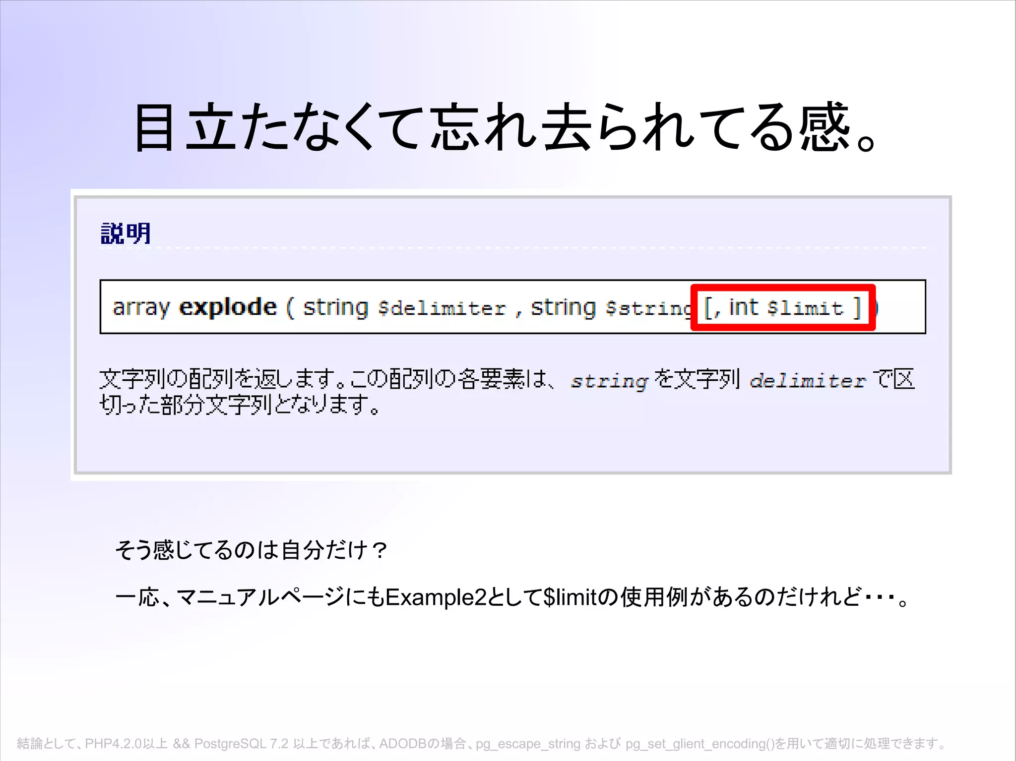Screen dimensions: 1016x761
Task: Click the '$delimiter' parameter in the signature
Action: (x=442, y=308)
